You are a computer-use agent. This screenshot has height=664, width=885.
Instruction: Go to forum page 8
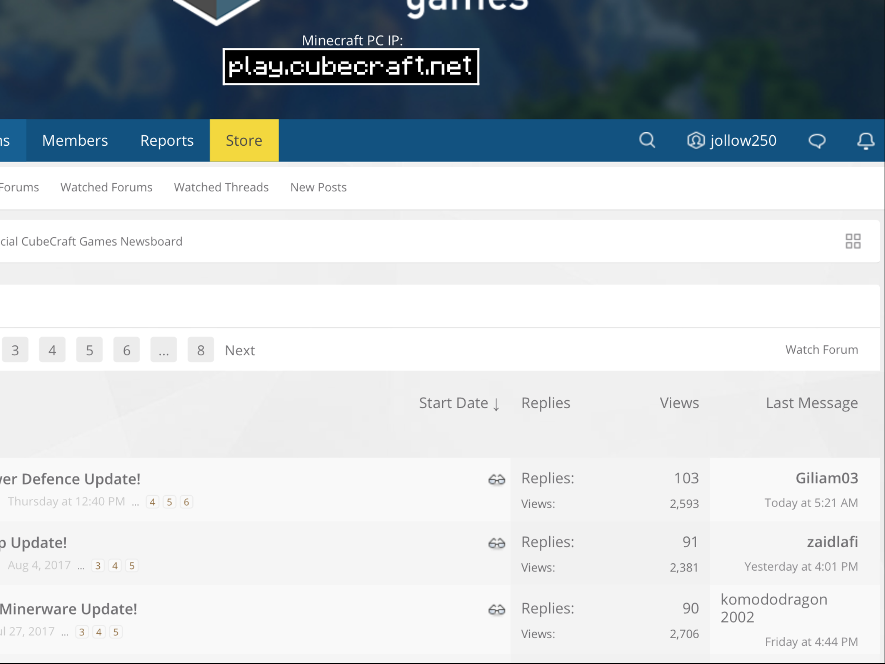(x=201, y=350)
